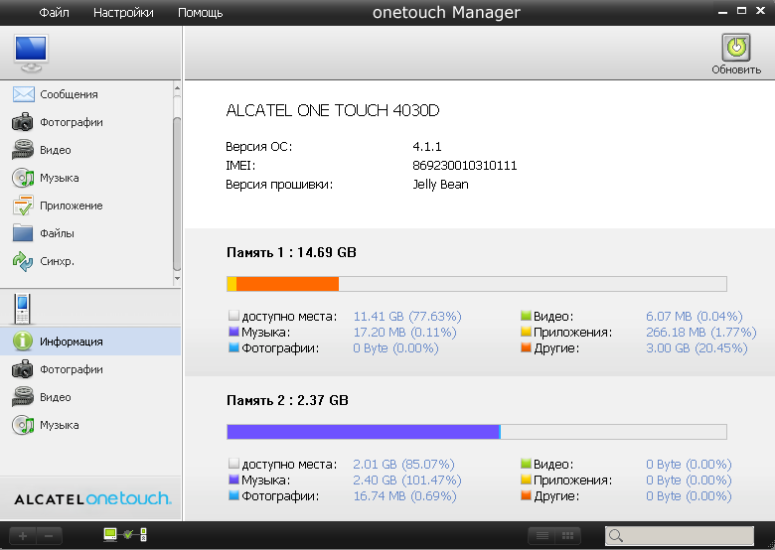Switch to grid view icon
Image resolution: width=775 pixels, height=550 pixels.
coord(568,536)
